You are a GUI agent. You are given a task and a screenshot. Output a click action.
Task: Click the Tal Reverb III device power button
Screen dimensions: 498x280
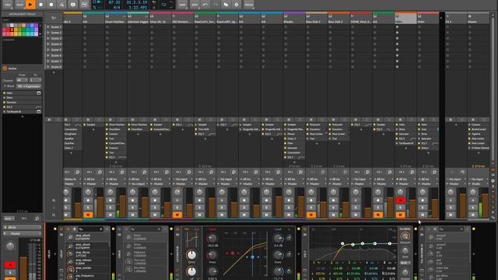coord(422,229)
